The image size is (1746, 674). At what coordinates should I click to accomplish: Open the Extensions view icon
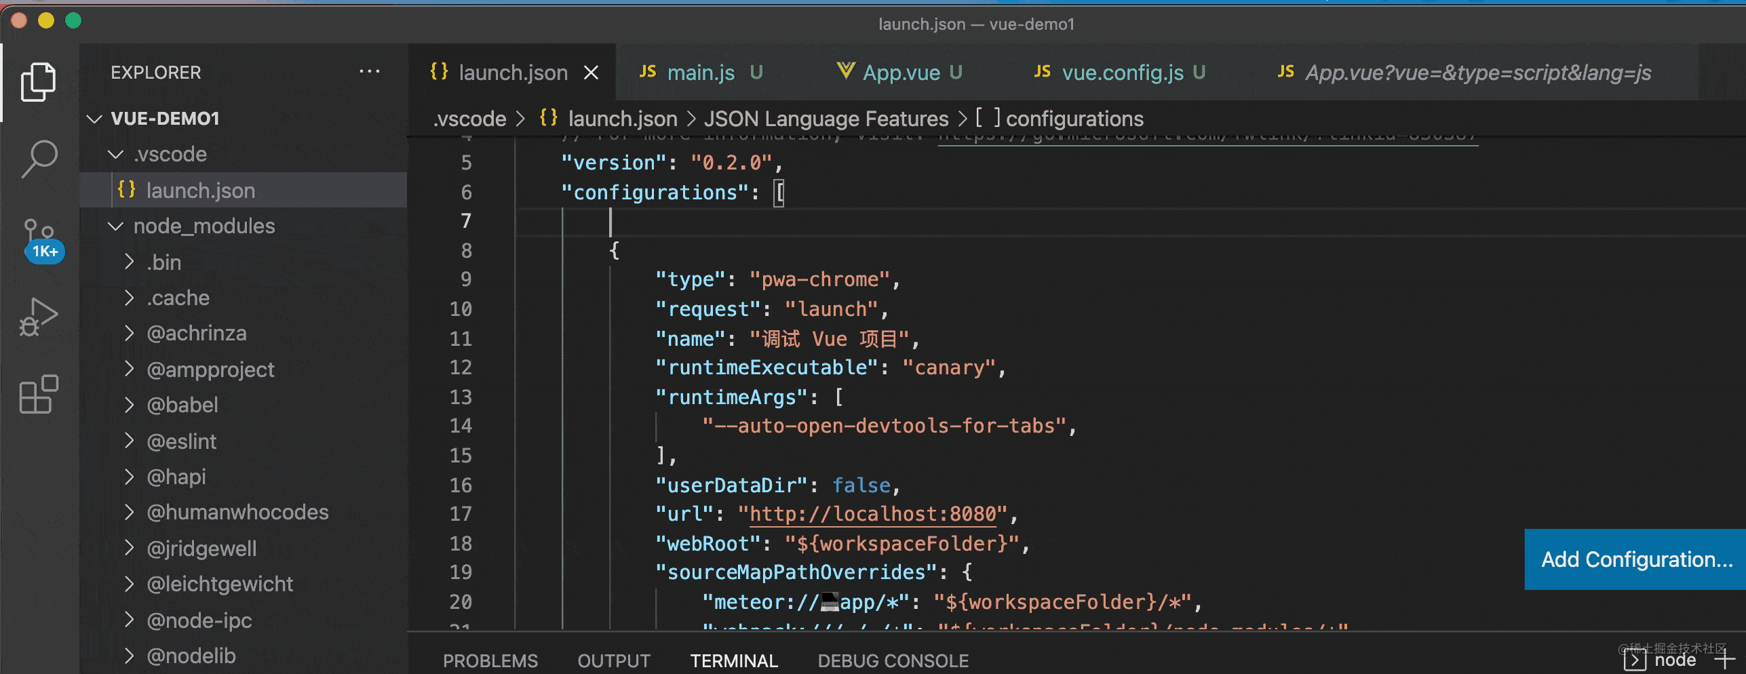click(39, 394)
